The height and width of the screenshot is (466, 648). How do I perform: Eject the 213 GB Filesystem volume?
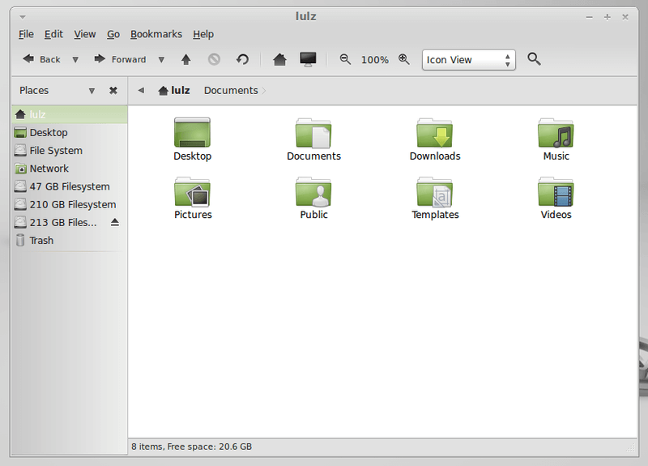pyautogui.click(x=115, y=222)
